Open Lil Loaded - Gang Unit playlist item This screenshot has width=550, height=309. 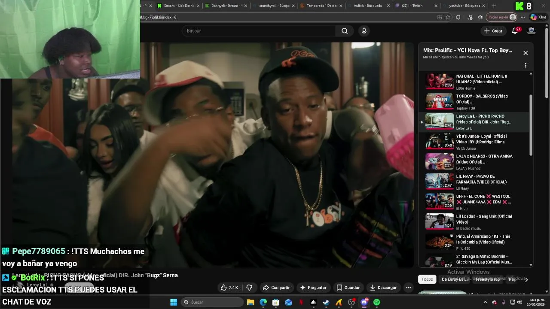click(x=474, y=222)
